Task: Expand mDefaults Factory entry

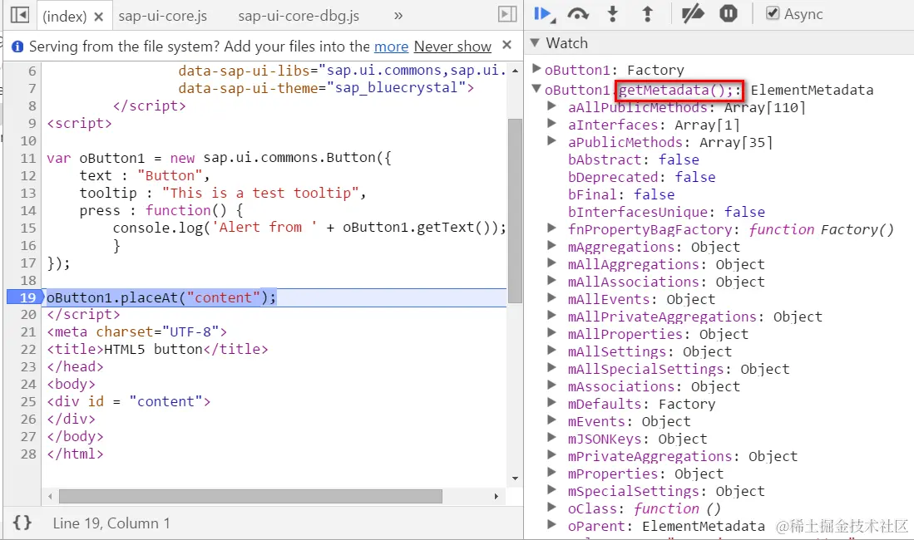Action: click(x=551, y=403)
